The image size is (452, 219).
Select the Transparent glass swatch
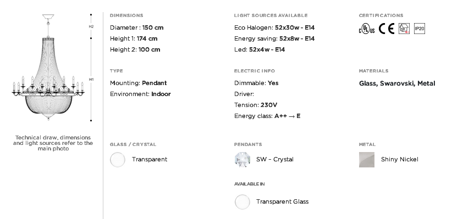[x=118, y=159]
